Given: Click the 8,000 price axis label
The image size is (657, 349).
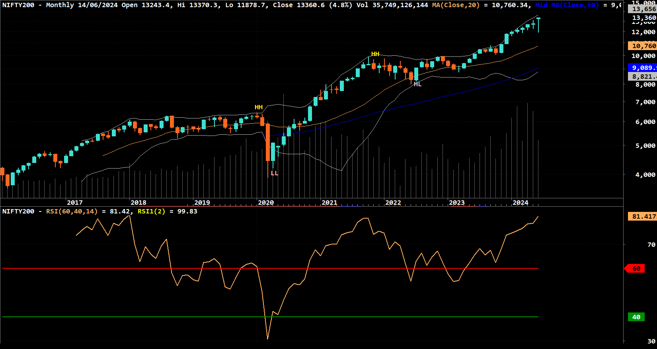Looking at the screenshot, I should click(645, 85).
